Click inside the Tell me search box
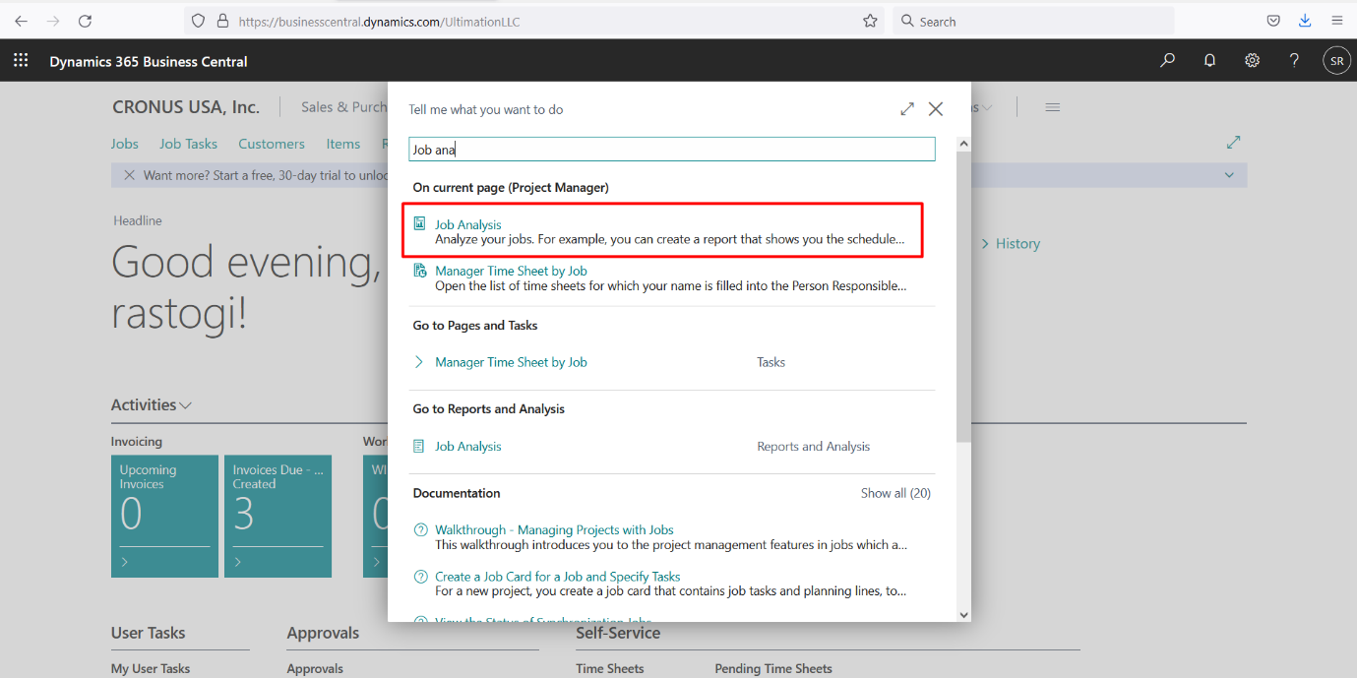 click(672, 149)
